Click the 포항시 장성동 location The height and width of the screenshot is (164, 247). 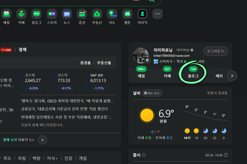(x=217, y=93)
